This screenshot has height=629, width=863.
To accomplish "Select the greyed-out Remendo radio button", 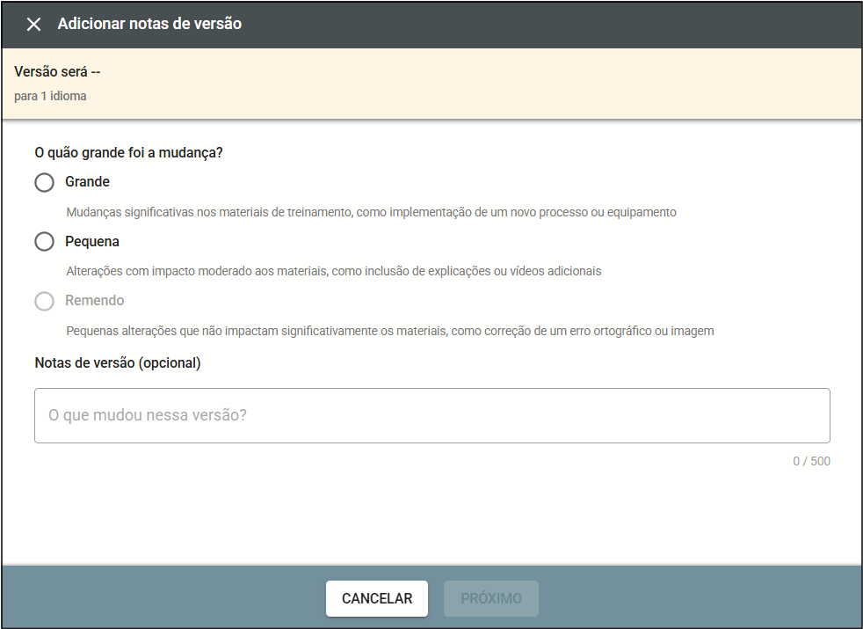I will [44, 301].
